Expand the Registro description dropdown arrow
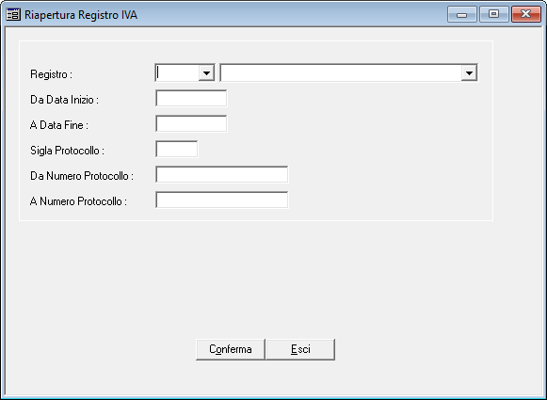547x400 pixels. 469,72
